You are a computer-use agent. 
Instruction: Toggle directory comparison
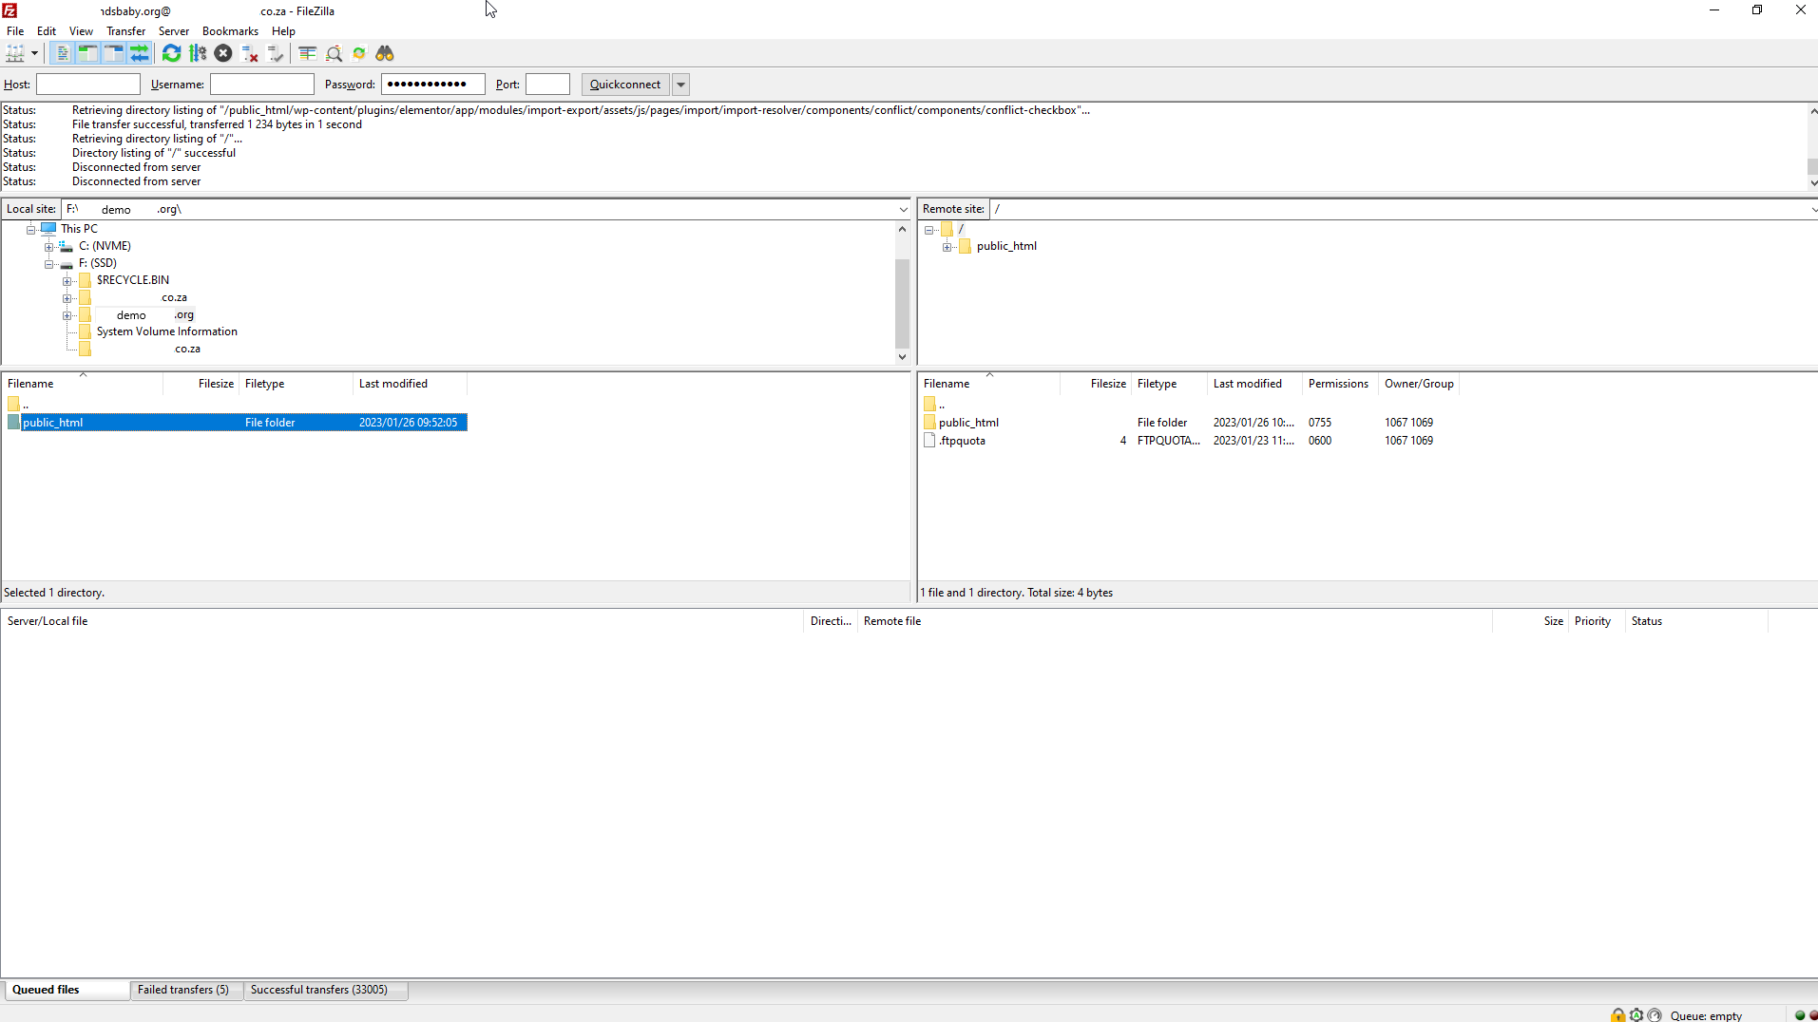click(x=334, y=53)
